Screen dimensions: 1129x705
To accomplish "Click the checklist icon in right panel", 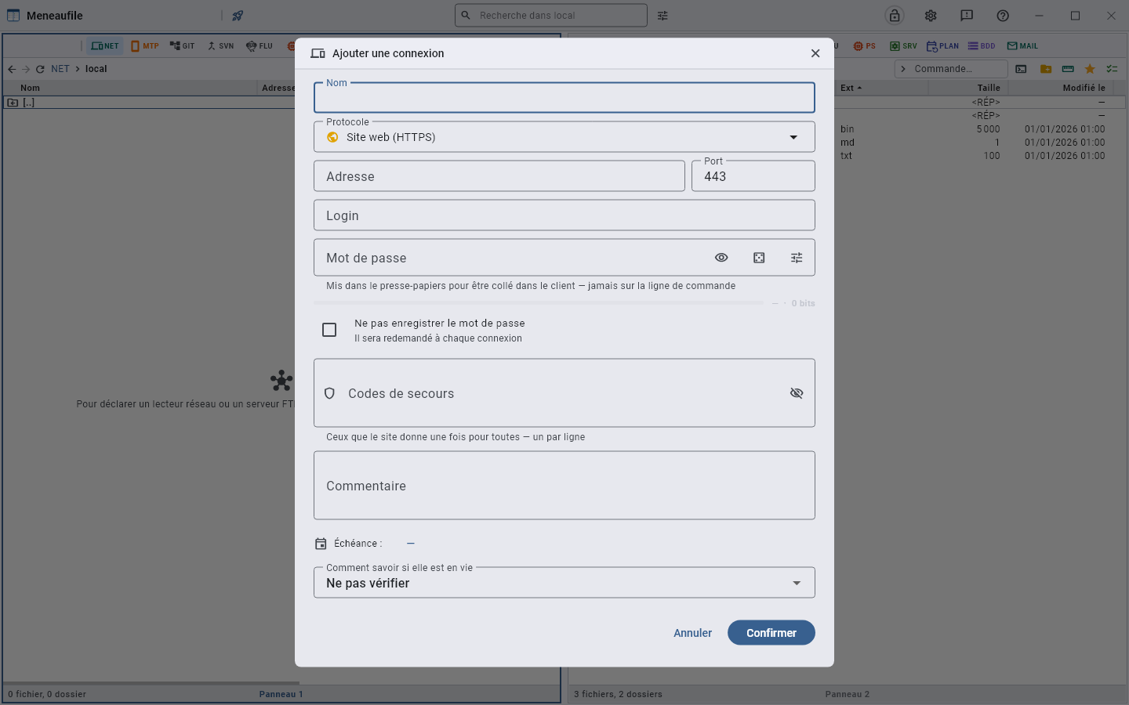I will pos(1112,69).
